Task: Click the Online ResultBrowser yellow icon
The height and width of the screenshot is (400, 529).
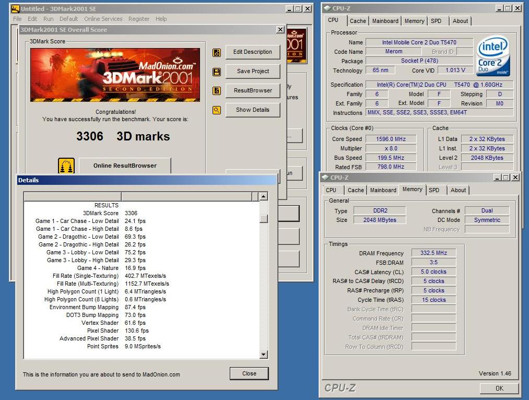Action: coord(66,166)
